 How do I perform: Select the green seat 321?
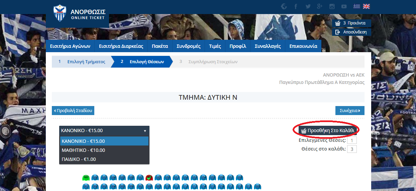tap(86, 178)
